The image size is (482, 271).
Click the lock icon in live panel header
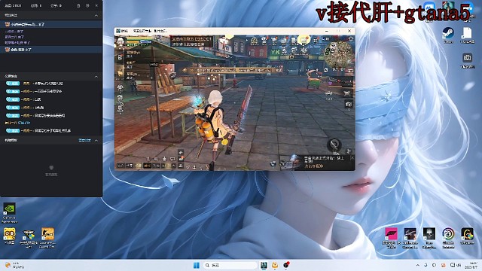point(78,5)
